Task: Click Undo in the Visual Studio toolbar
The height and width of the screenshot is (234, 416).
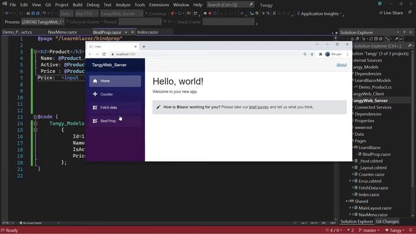Action: [45, 13]
